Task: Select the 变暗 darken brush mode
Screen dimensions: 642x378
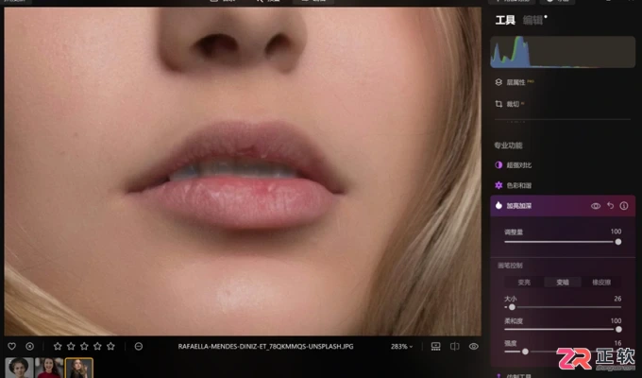Action: (x=563, y=283)
